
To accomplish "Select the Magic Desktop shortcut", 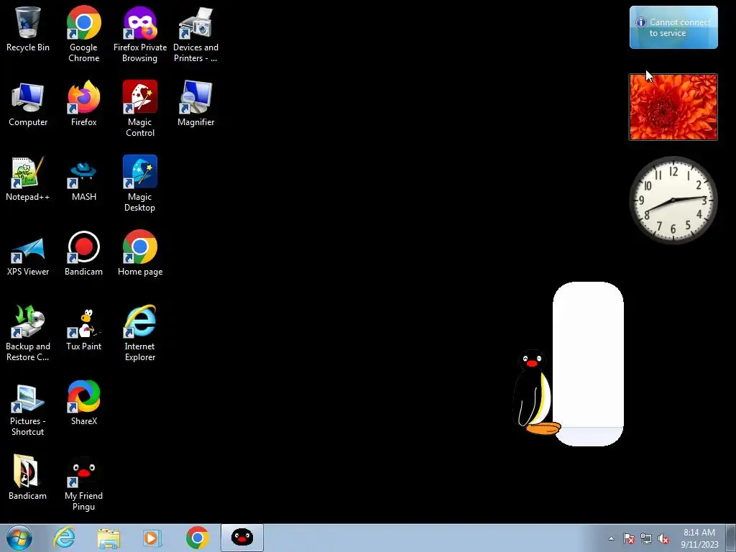I will coord(140,183).
